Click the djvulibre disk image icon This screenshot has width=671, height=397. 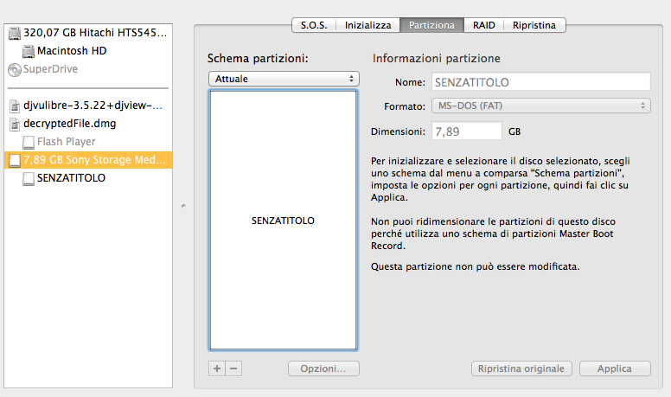pos(14,106)
